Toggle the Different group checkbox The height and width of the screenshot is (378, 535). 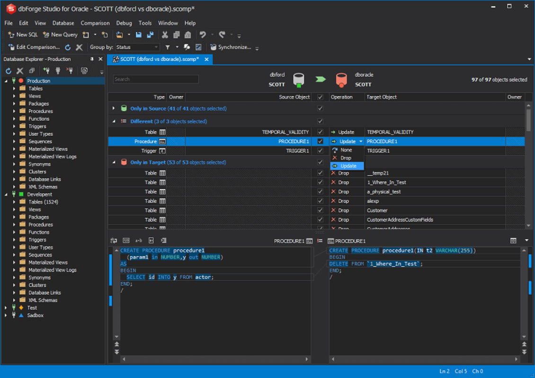pyautogui.click(x=320, y=121)
